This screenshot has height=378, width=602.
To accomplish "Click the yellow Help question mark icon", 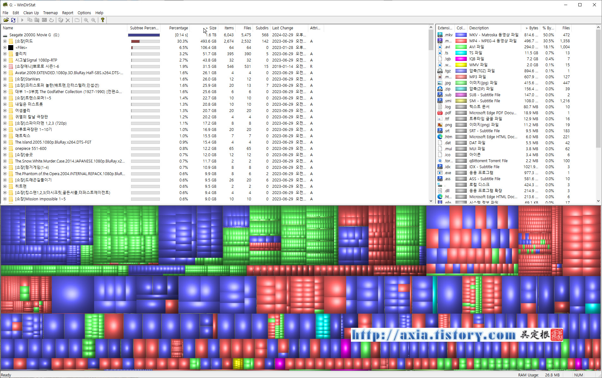I will [103, 20].
